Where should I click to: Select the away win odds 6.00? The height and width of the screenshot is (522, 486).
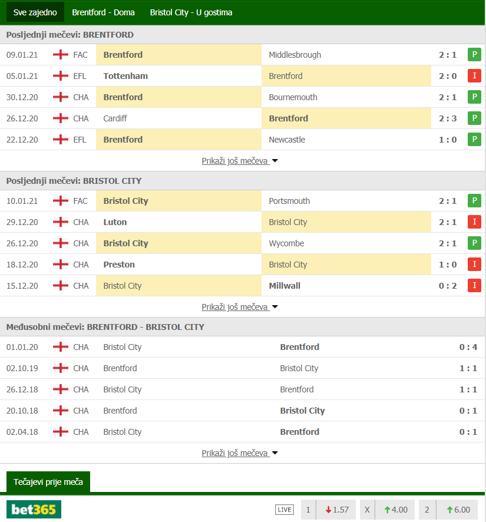(x=457, y=510)
